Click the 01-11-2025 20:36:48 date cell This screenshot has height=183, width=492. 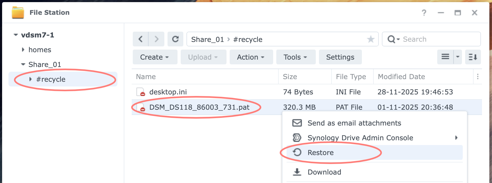[x=415, y=107]
